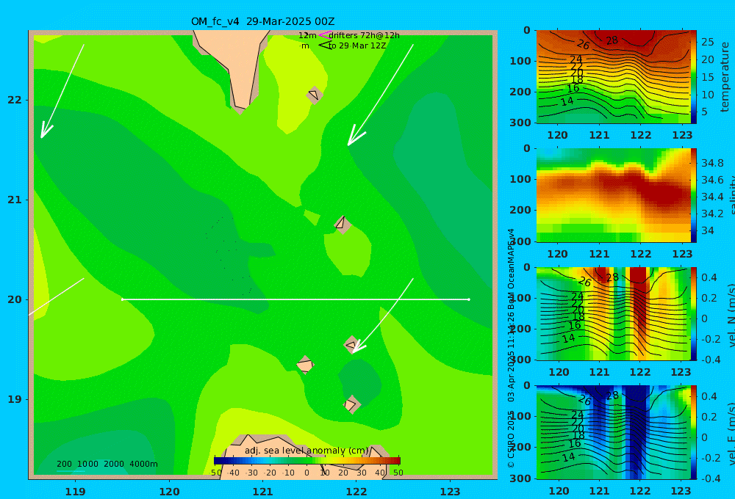Click the -0.4 tick on the vel. E colorbar
The image size is (735, 499).
[709, 478]
